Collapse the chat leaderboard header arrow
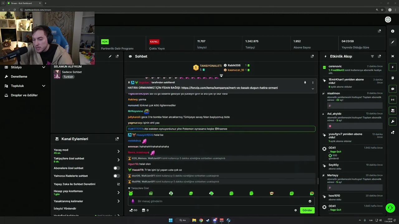 coord(221,76)
